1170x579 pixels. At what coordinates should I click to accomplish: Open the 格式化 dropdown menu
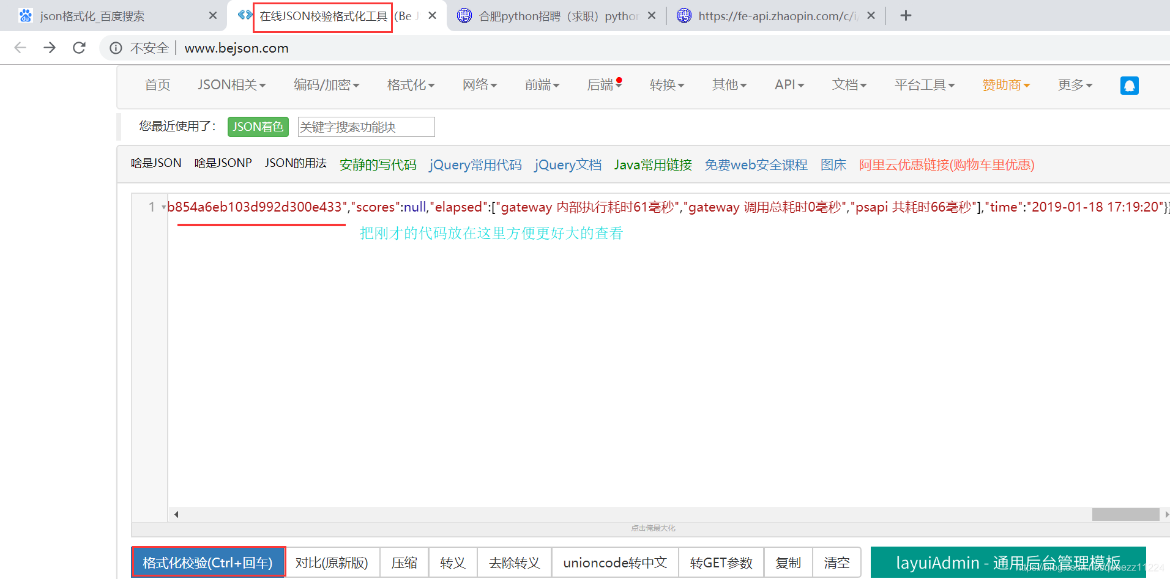(411, 85)
